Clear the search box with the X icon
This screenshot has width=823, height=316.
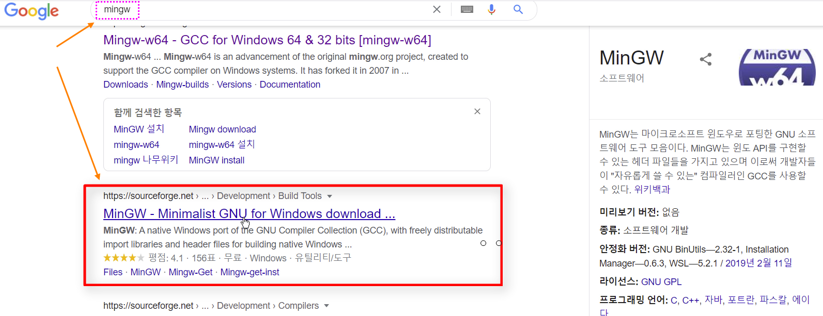point(437,9)
